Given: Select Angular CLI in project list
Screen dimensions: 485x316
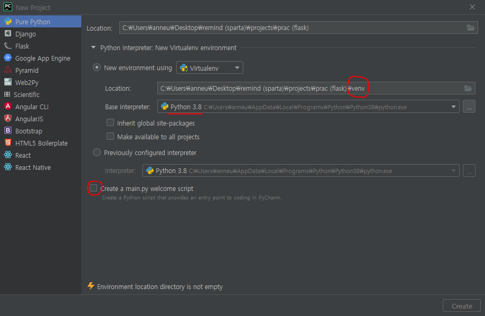Looking at the screenshot, I should point(41,107).
